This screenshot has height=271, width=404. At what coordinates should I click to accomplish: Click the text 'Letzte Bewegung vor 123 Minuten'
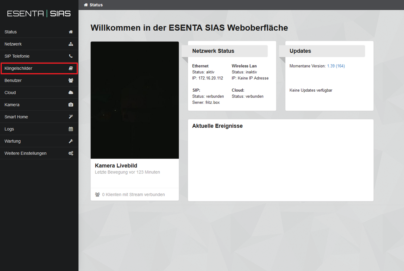(x=127, y=172)
